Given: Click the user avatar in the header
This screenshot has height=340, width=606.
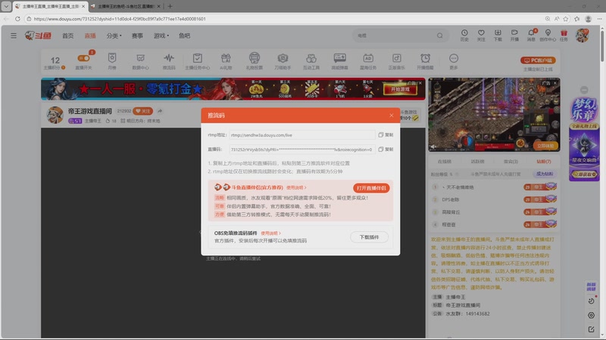Looking at the screenshot, I should pos(582,36).
